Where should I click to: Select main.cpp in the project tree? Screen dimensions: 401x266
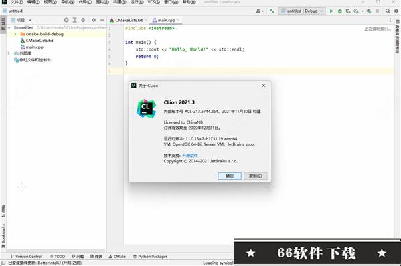tap(32, 47)
